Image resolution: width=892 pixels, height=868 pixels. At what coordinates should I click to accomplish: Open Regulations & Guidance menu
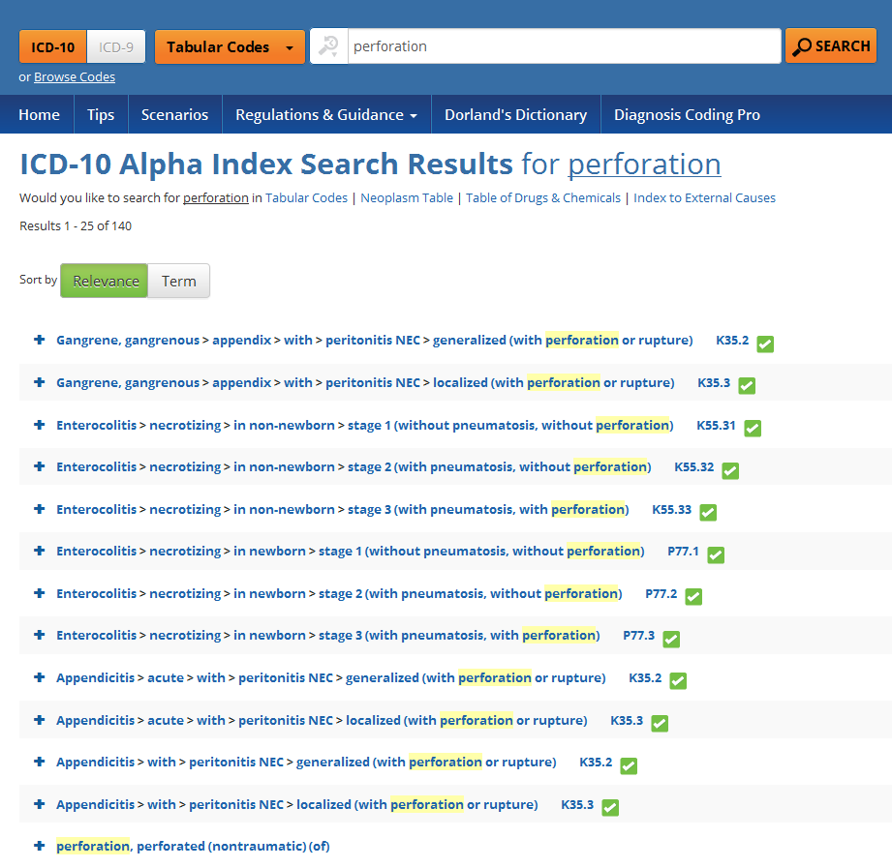[326, 115]
